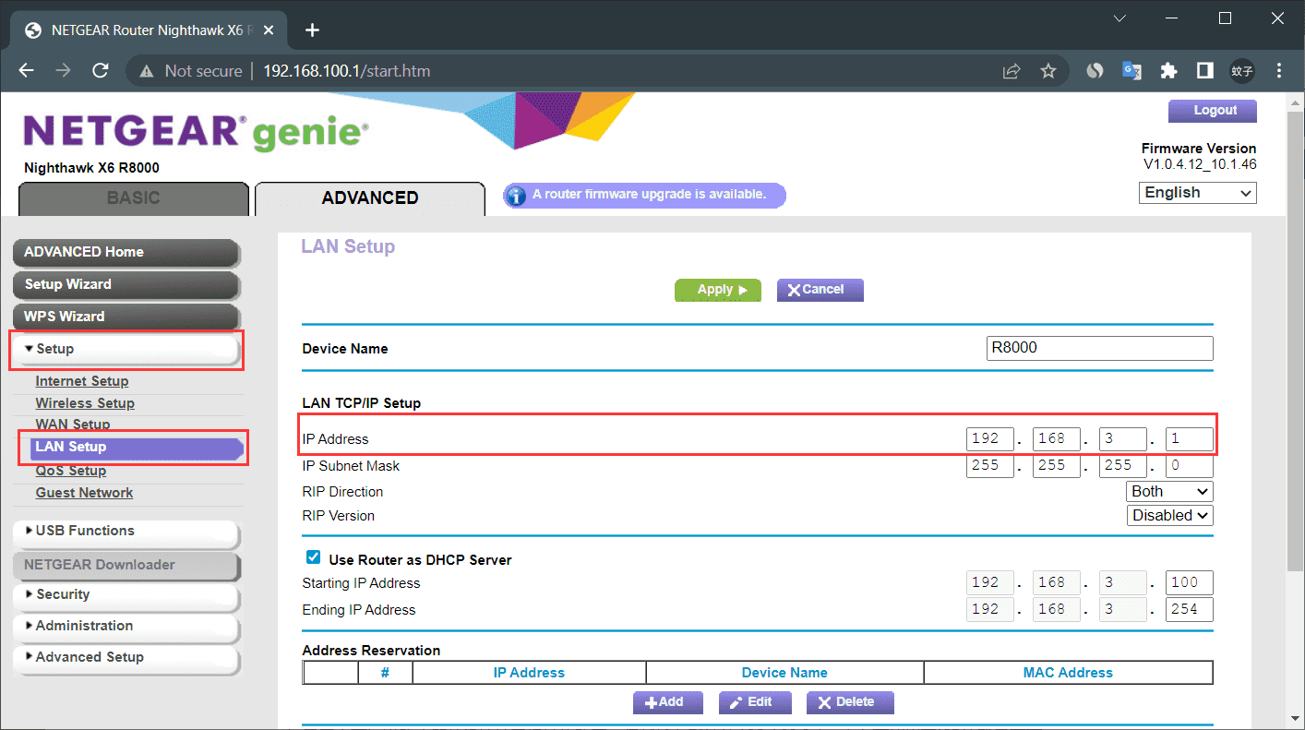Screen dimensions: 1305x730
Task: Go back to the previous page
Action: coord(27,71)
